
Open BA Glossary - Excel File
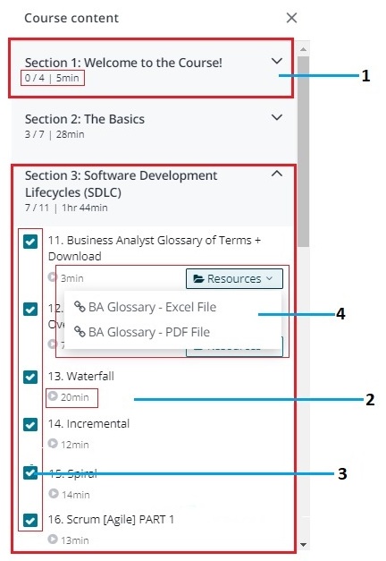152,307
